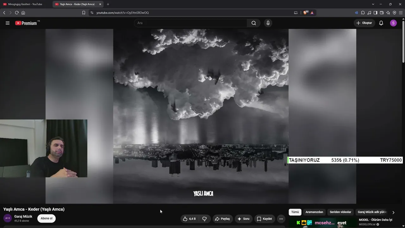Open the purple S account avatar
The image size is (405, 228).
click(x=393, y=23)
